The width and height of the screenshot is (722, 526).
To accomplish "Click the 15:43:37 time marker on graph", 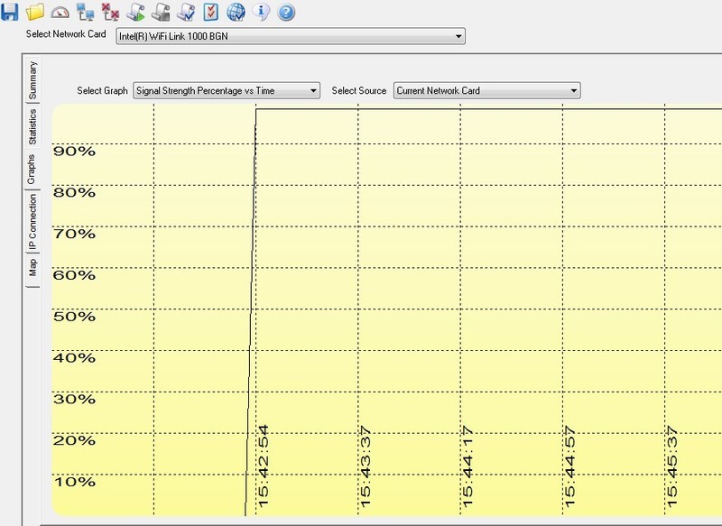I will pos(364,467).
